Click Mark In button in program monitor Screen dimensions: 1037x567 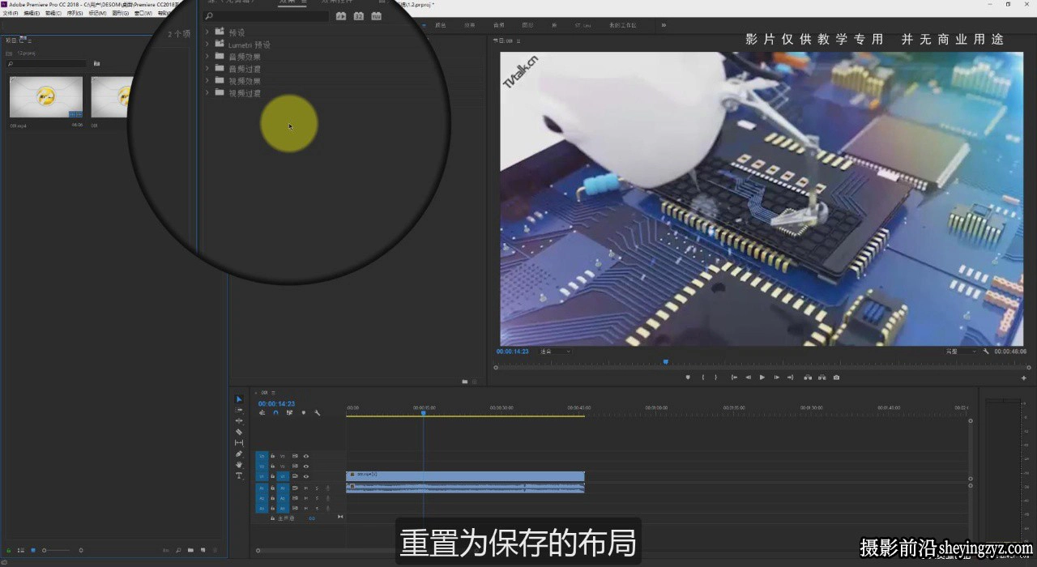(703, 377)
